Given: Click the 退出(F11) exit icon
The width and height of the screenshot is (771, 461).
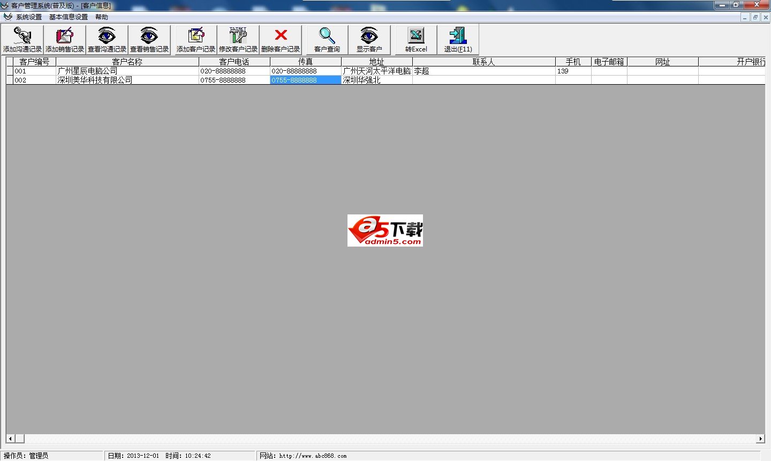Looking at the screenshot, I should pyautogui.click(x=458, y=40).
